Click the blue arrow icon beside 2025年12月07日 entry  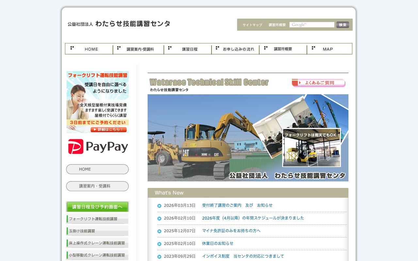point(159,231)
